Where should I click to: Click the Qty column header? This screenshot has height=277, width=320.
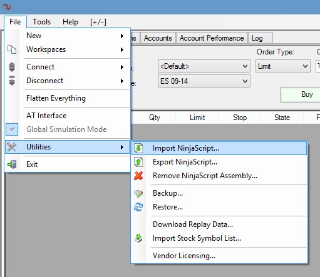tap(155, 118)
